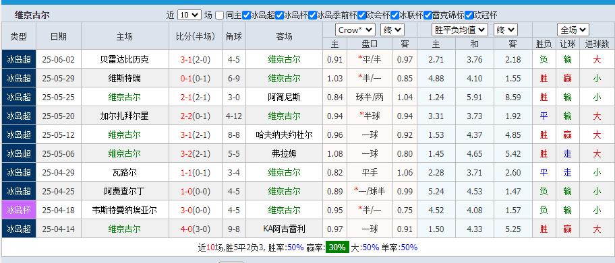Viewport: 615px width, 263px height.
Task: Click the 3-1(2-0) score on 25-06-02
Action: pyautogui.click(x=196, y=59)
